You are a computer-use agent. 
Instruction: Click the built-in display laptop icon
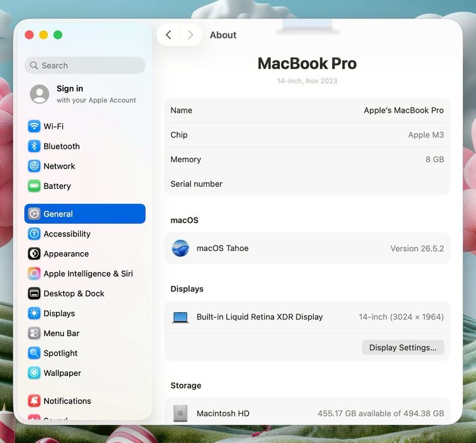(x=180, y=317)
